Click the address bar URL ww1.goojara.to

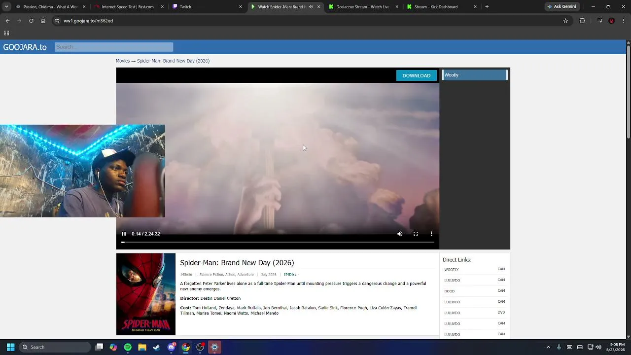[88, 21]
